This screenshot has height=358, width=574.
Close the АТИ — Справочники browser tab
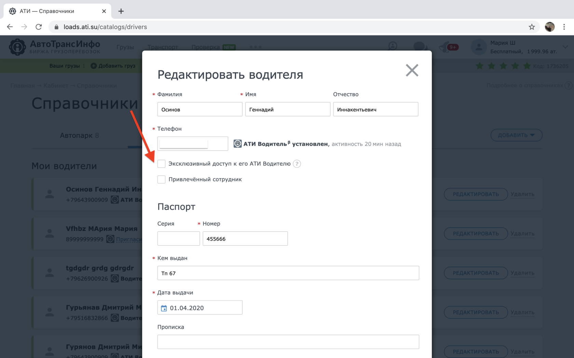[x=104, y=11]
